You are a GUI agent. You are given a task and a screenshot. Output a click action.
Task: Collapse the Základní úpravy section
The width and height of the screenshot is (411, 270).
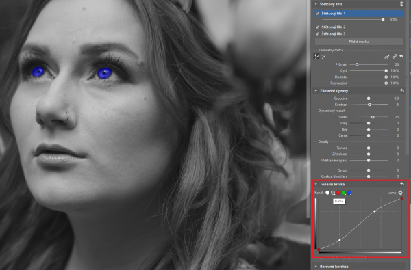pyautogui.click(x=316, y=91)
